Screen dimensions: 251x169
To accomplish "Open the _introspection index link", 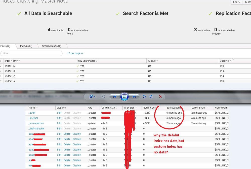I will click(x=36, y=123).
